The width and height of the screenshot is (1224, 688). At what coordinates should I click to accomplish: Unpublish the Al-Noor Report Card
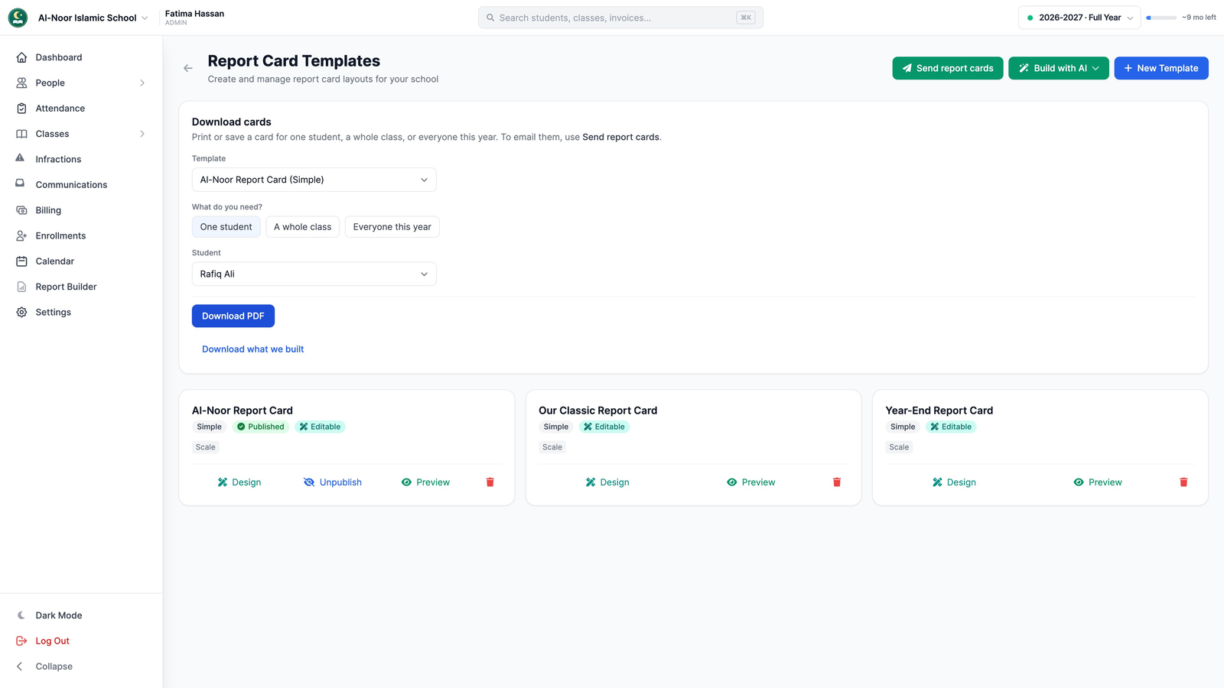coord(333,482)
